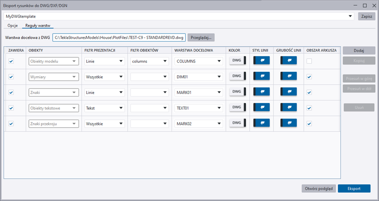Click line thickness icon for COLUMNS row
The height and width of the screenshot is (201, 379).
289,61
